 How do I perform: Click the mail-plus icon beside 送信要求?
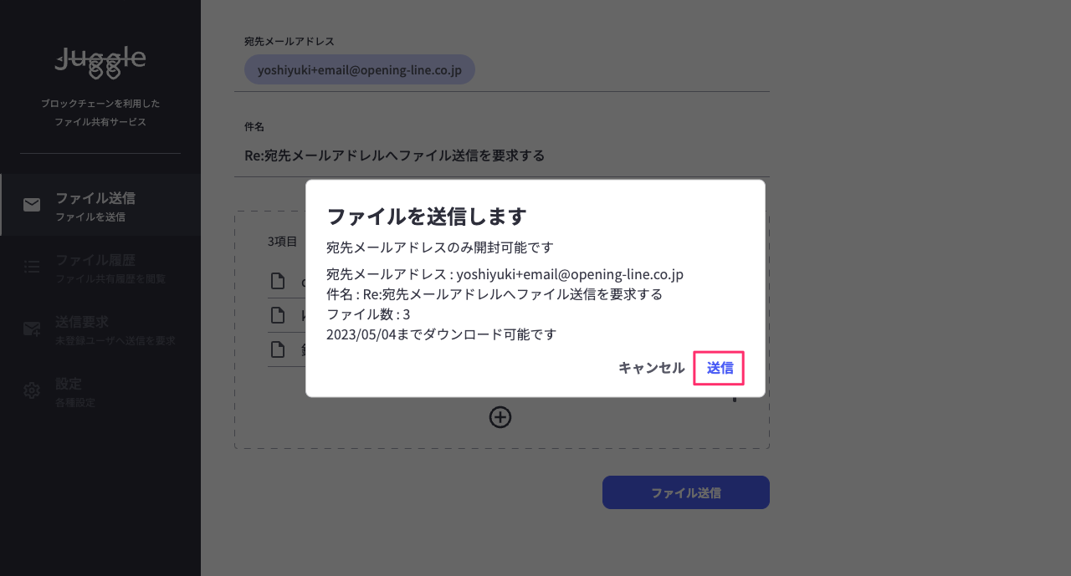click(32, 329)
